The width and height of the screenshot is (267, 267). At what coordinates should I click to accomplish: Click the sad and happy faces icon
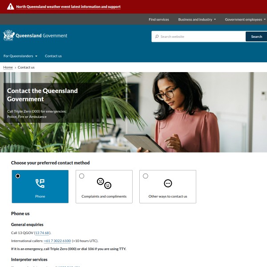coord(104,183)
